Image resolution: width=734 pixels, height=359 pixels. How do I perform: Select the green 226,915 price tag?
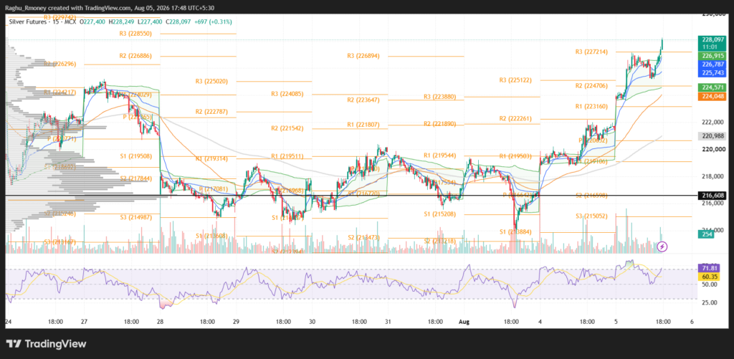[710, 56]
